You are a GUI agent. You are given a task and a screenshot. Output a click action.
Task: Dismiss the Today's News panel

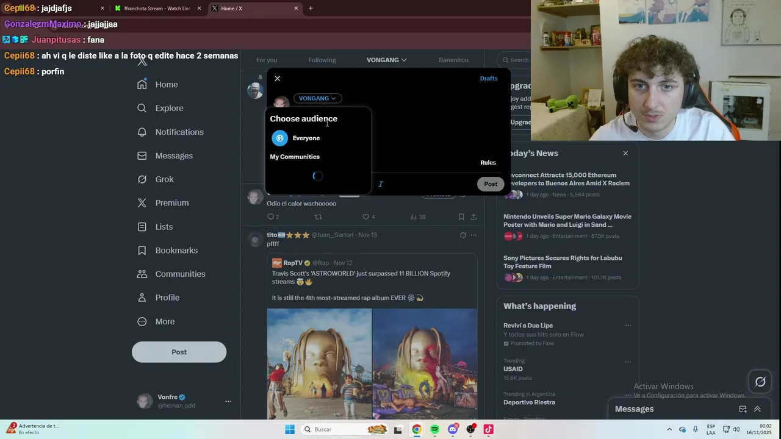click(625, 153)
